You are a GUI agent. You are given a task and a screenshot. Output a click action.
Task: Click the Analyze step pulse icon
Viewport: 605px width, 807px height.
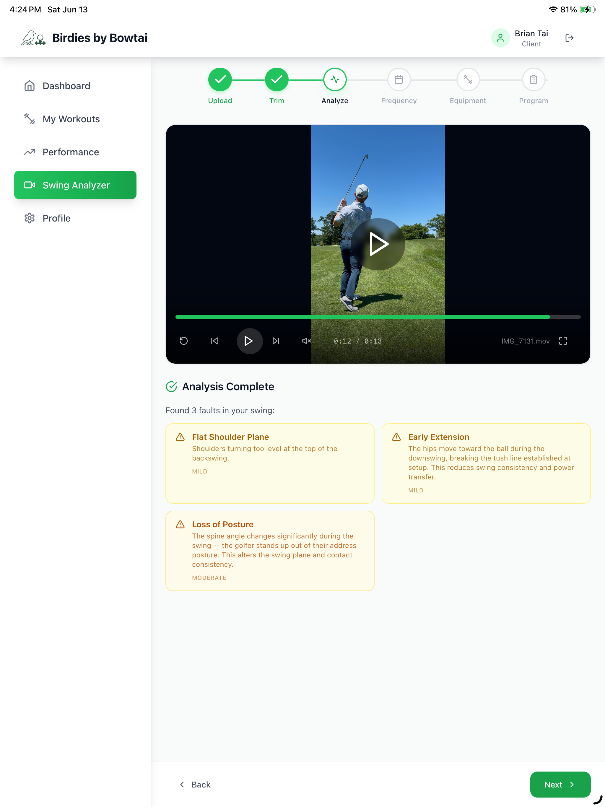[x=335, y=79]
